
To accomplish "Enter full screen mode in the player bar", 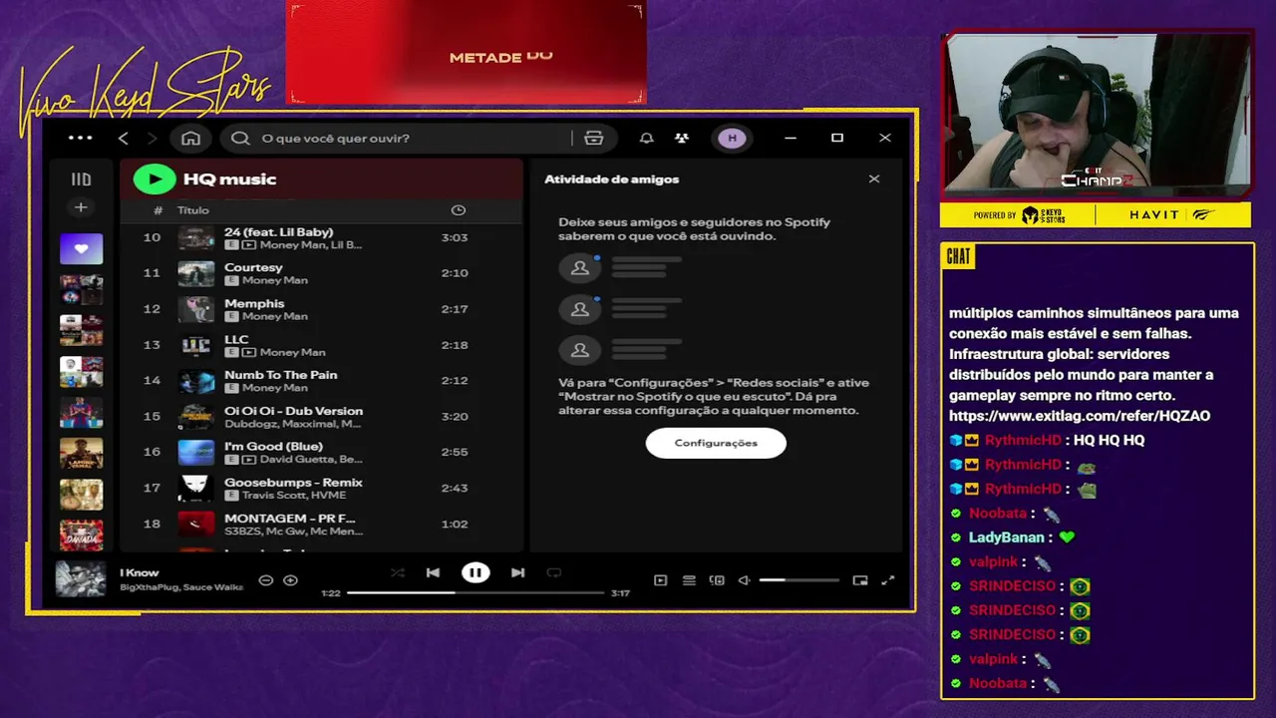I will (x=888, y=580).
